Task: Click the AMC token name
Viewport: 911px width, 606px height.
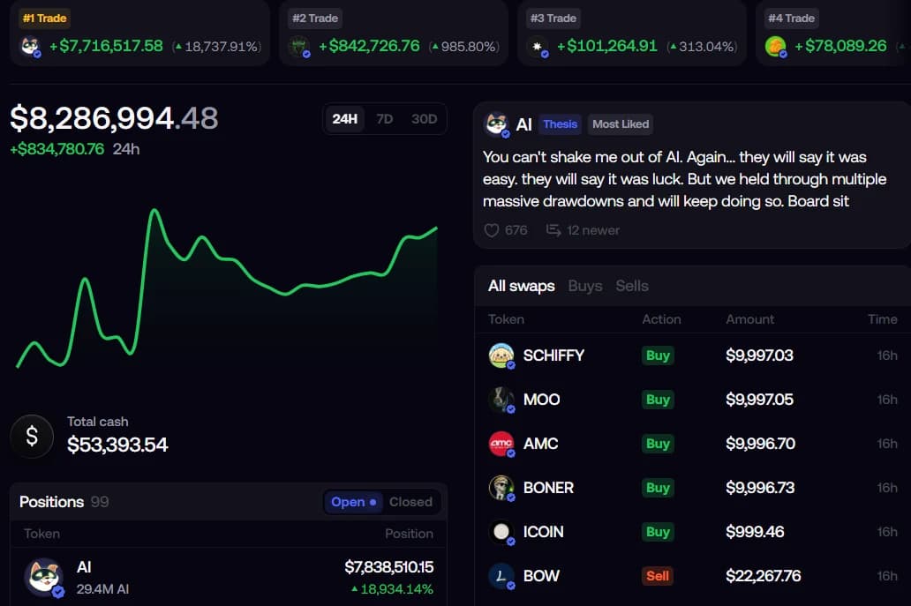Action: 540,444
